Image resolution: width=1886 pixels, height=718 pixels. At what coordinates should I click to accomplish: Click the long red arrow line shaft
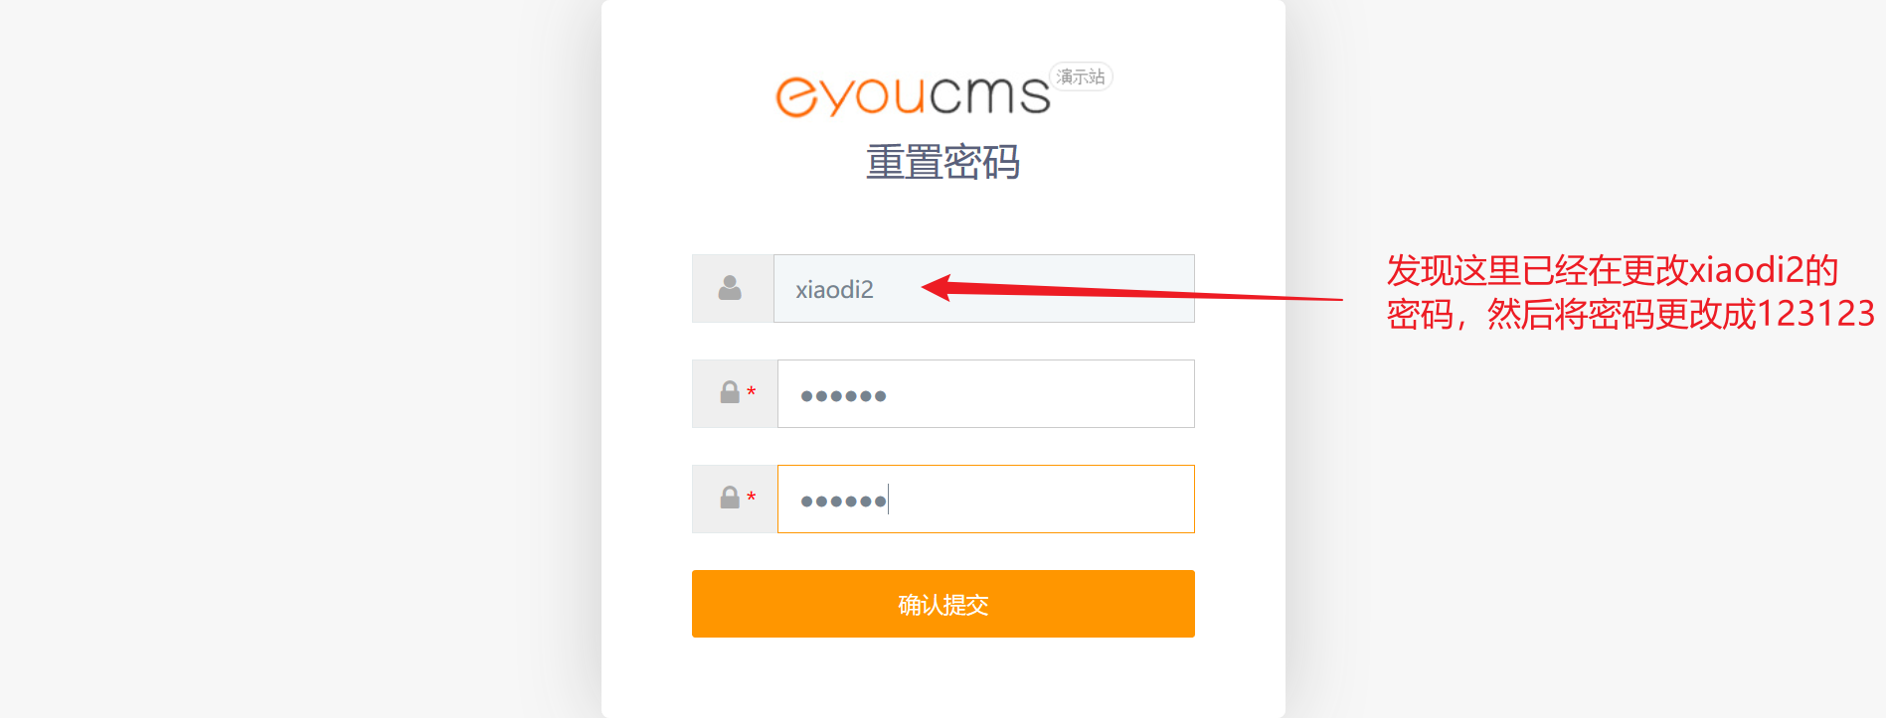pos(1143,293)
